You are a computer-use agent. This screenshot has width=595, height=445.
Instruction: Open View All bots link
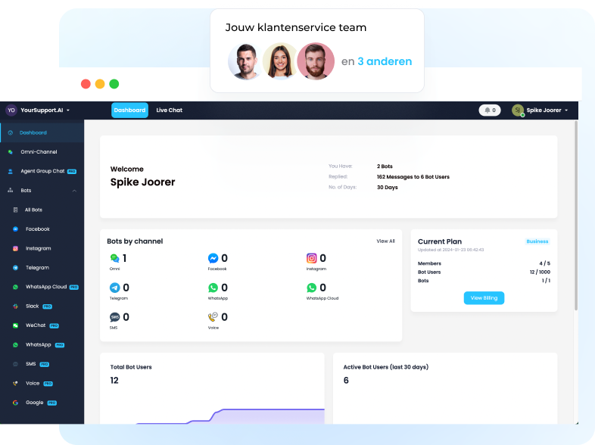pos(385,241)
